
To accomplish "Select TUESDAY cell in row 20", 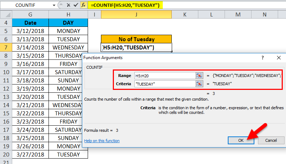I will [68, 155].
